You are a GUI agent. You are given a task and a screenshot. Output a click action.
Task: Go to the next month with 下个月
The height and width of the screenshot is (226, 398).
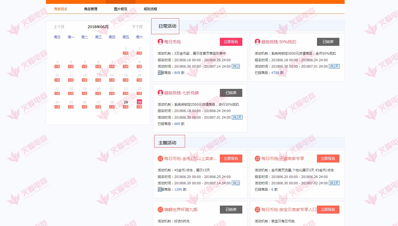[x=137, y=27]
